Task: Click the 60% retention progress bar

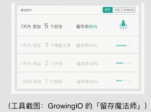Action: tap(124, 46)
